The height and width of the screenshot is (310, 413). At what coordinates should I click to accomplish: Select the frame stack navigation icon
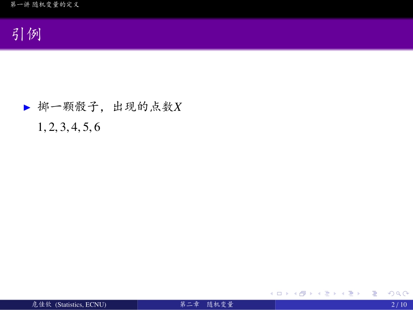tap(303, 293)
